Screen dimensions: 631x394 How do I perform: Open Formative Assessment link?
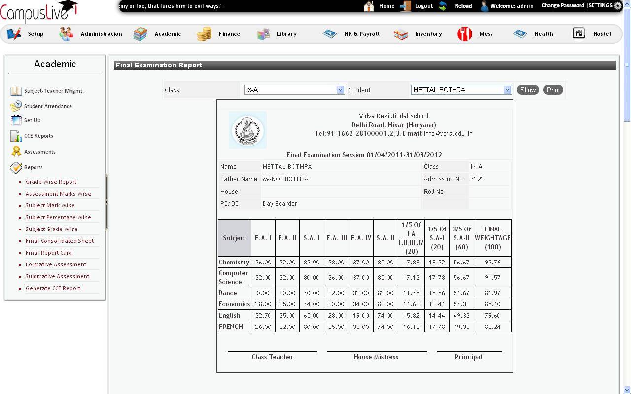click(56, 264)
